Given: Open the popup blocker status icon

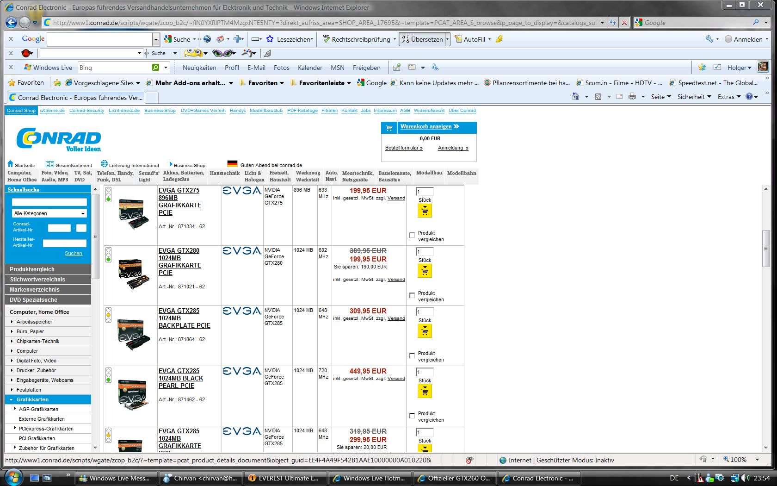Looking at the screenshot, I should click(470, 460).
